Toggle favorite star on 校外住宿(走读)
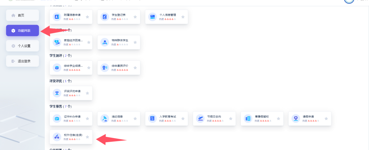369x150 pixels. click(x=87, y=137)
